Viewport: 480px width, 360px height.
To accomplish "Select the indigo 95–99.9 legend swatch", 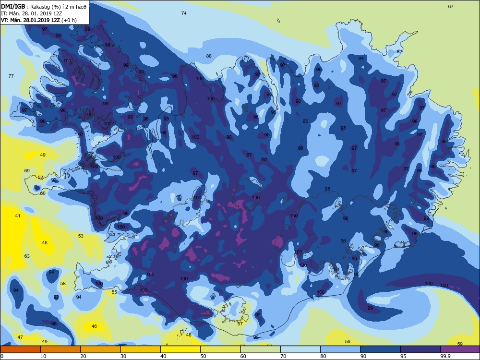I will [x=420, y=349].
